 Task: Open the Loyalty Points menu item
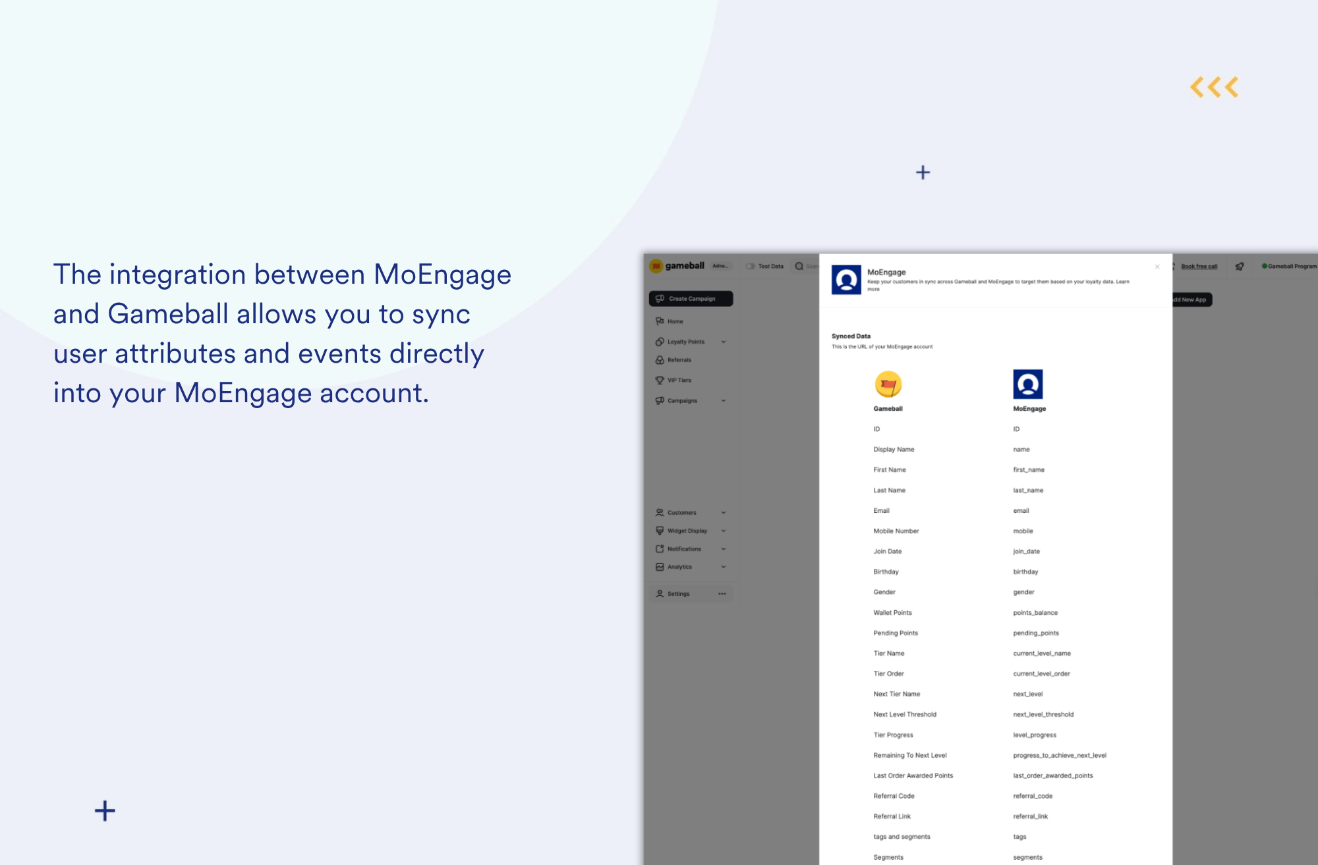[x=686, y=342]
